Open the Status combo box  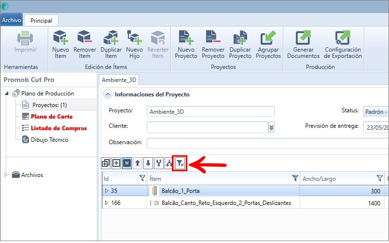click(x=376, y=111)
